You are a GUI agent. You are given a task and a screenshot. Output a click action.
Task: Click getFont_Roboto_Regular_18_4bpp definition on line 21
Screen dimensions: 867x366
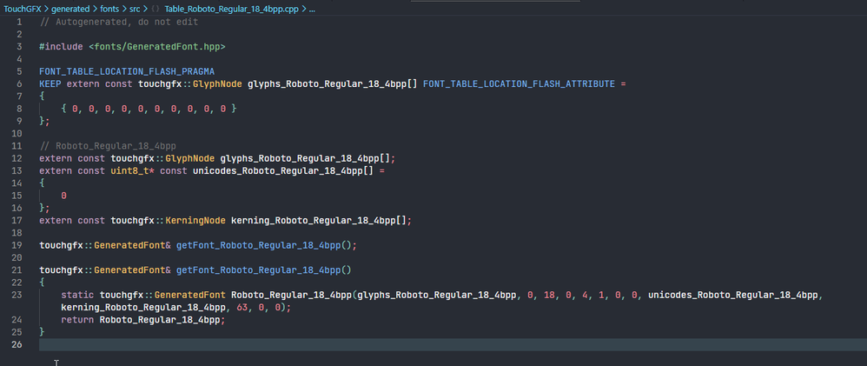pos(258,270)
